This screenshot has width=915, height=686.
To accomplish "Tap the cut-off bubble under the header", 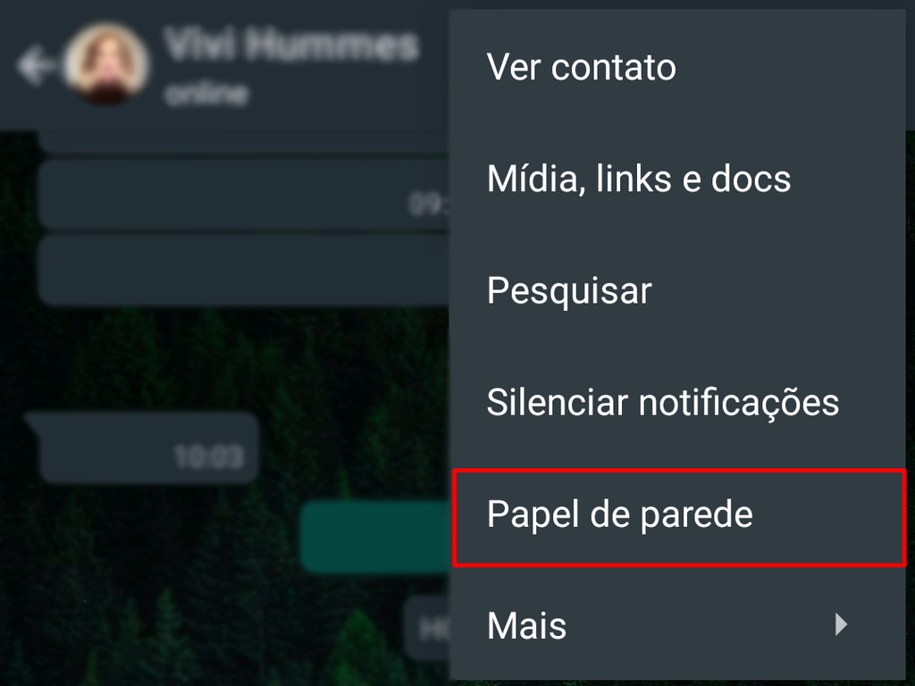I will [244, 140].
